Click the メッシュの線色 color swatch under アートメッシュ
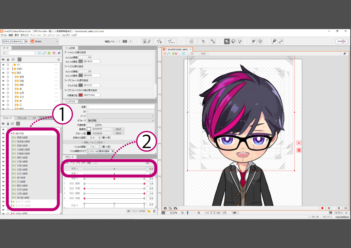The image size is (351, 248). click(x=81, y=61)
